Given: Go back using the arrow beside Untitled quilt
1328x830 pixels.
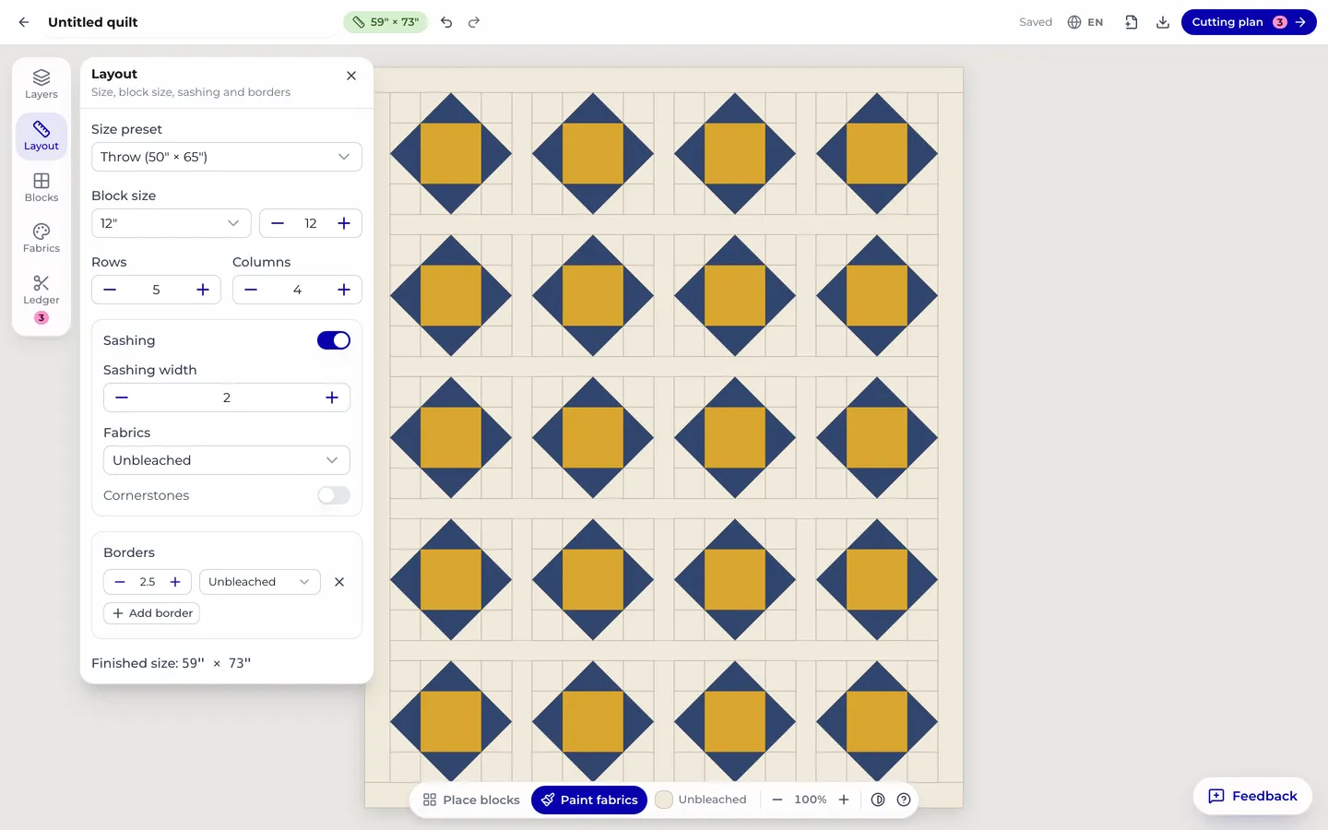Looking at the screenshot, I should click(24, 22).
